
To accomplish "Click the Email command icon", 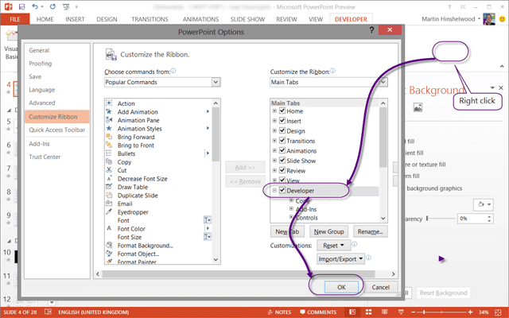I will click(109, 204).
